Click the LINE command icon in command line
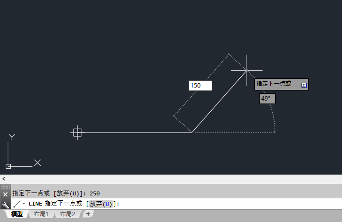The width and height of the screenshot is (342, 222). [x=17, y=204]
